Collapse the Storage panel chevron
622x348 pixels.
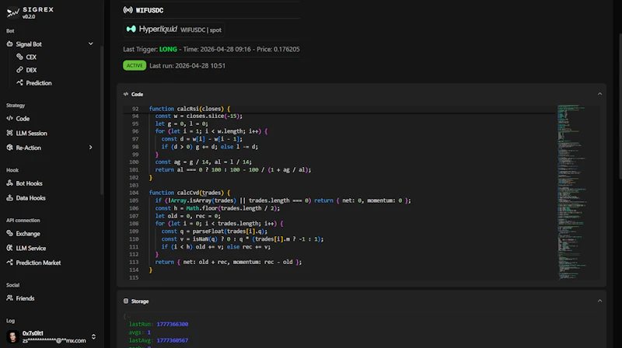pyautogui.click(x=599, y=301)
